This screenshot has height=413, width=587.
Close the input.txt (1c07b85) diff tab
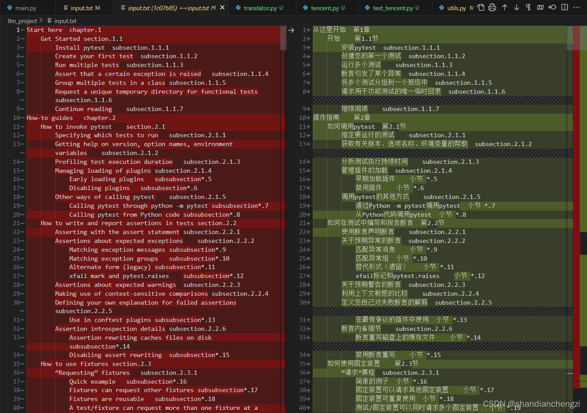[x=222, y=8]
